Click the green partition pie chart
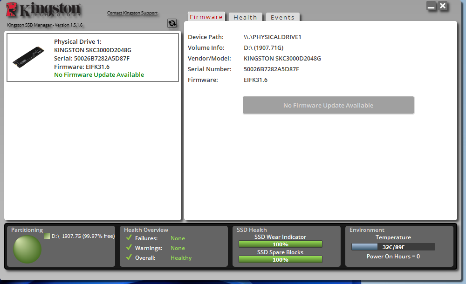This screenshot has width=466, height=284. (x=27, y=249)
